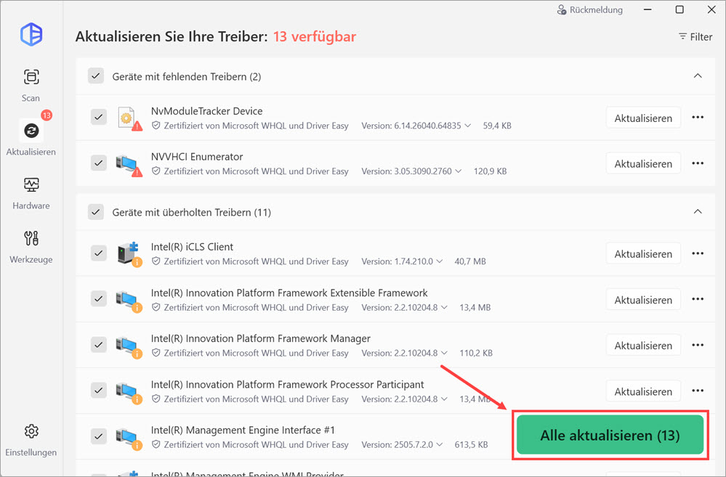This screenshot has width=726, height=477.
Task: Uncheck Management Engine Interface #1 checkbox
Action: pos(99,436)
